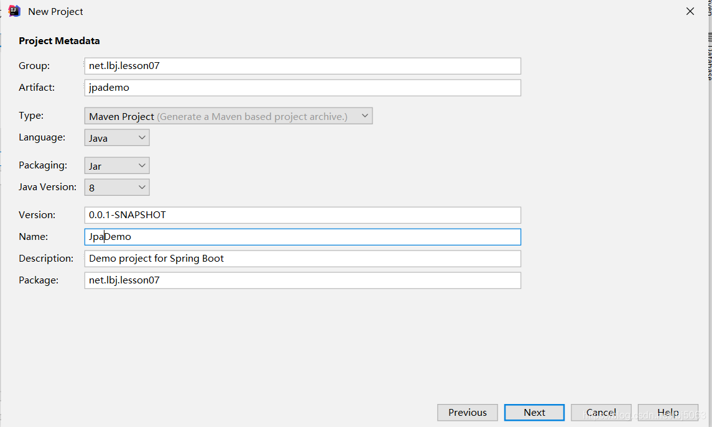This screenshot has height=427, width=712.
Task: Open Help for this dialog
Action: pyautogui.click(x=668, y=413)
